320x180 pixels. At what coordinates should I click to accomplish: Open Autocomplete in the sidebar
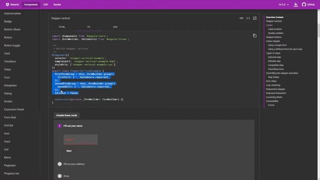[12, 13]
